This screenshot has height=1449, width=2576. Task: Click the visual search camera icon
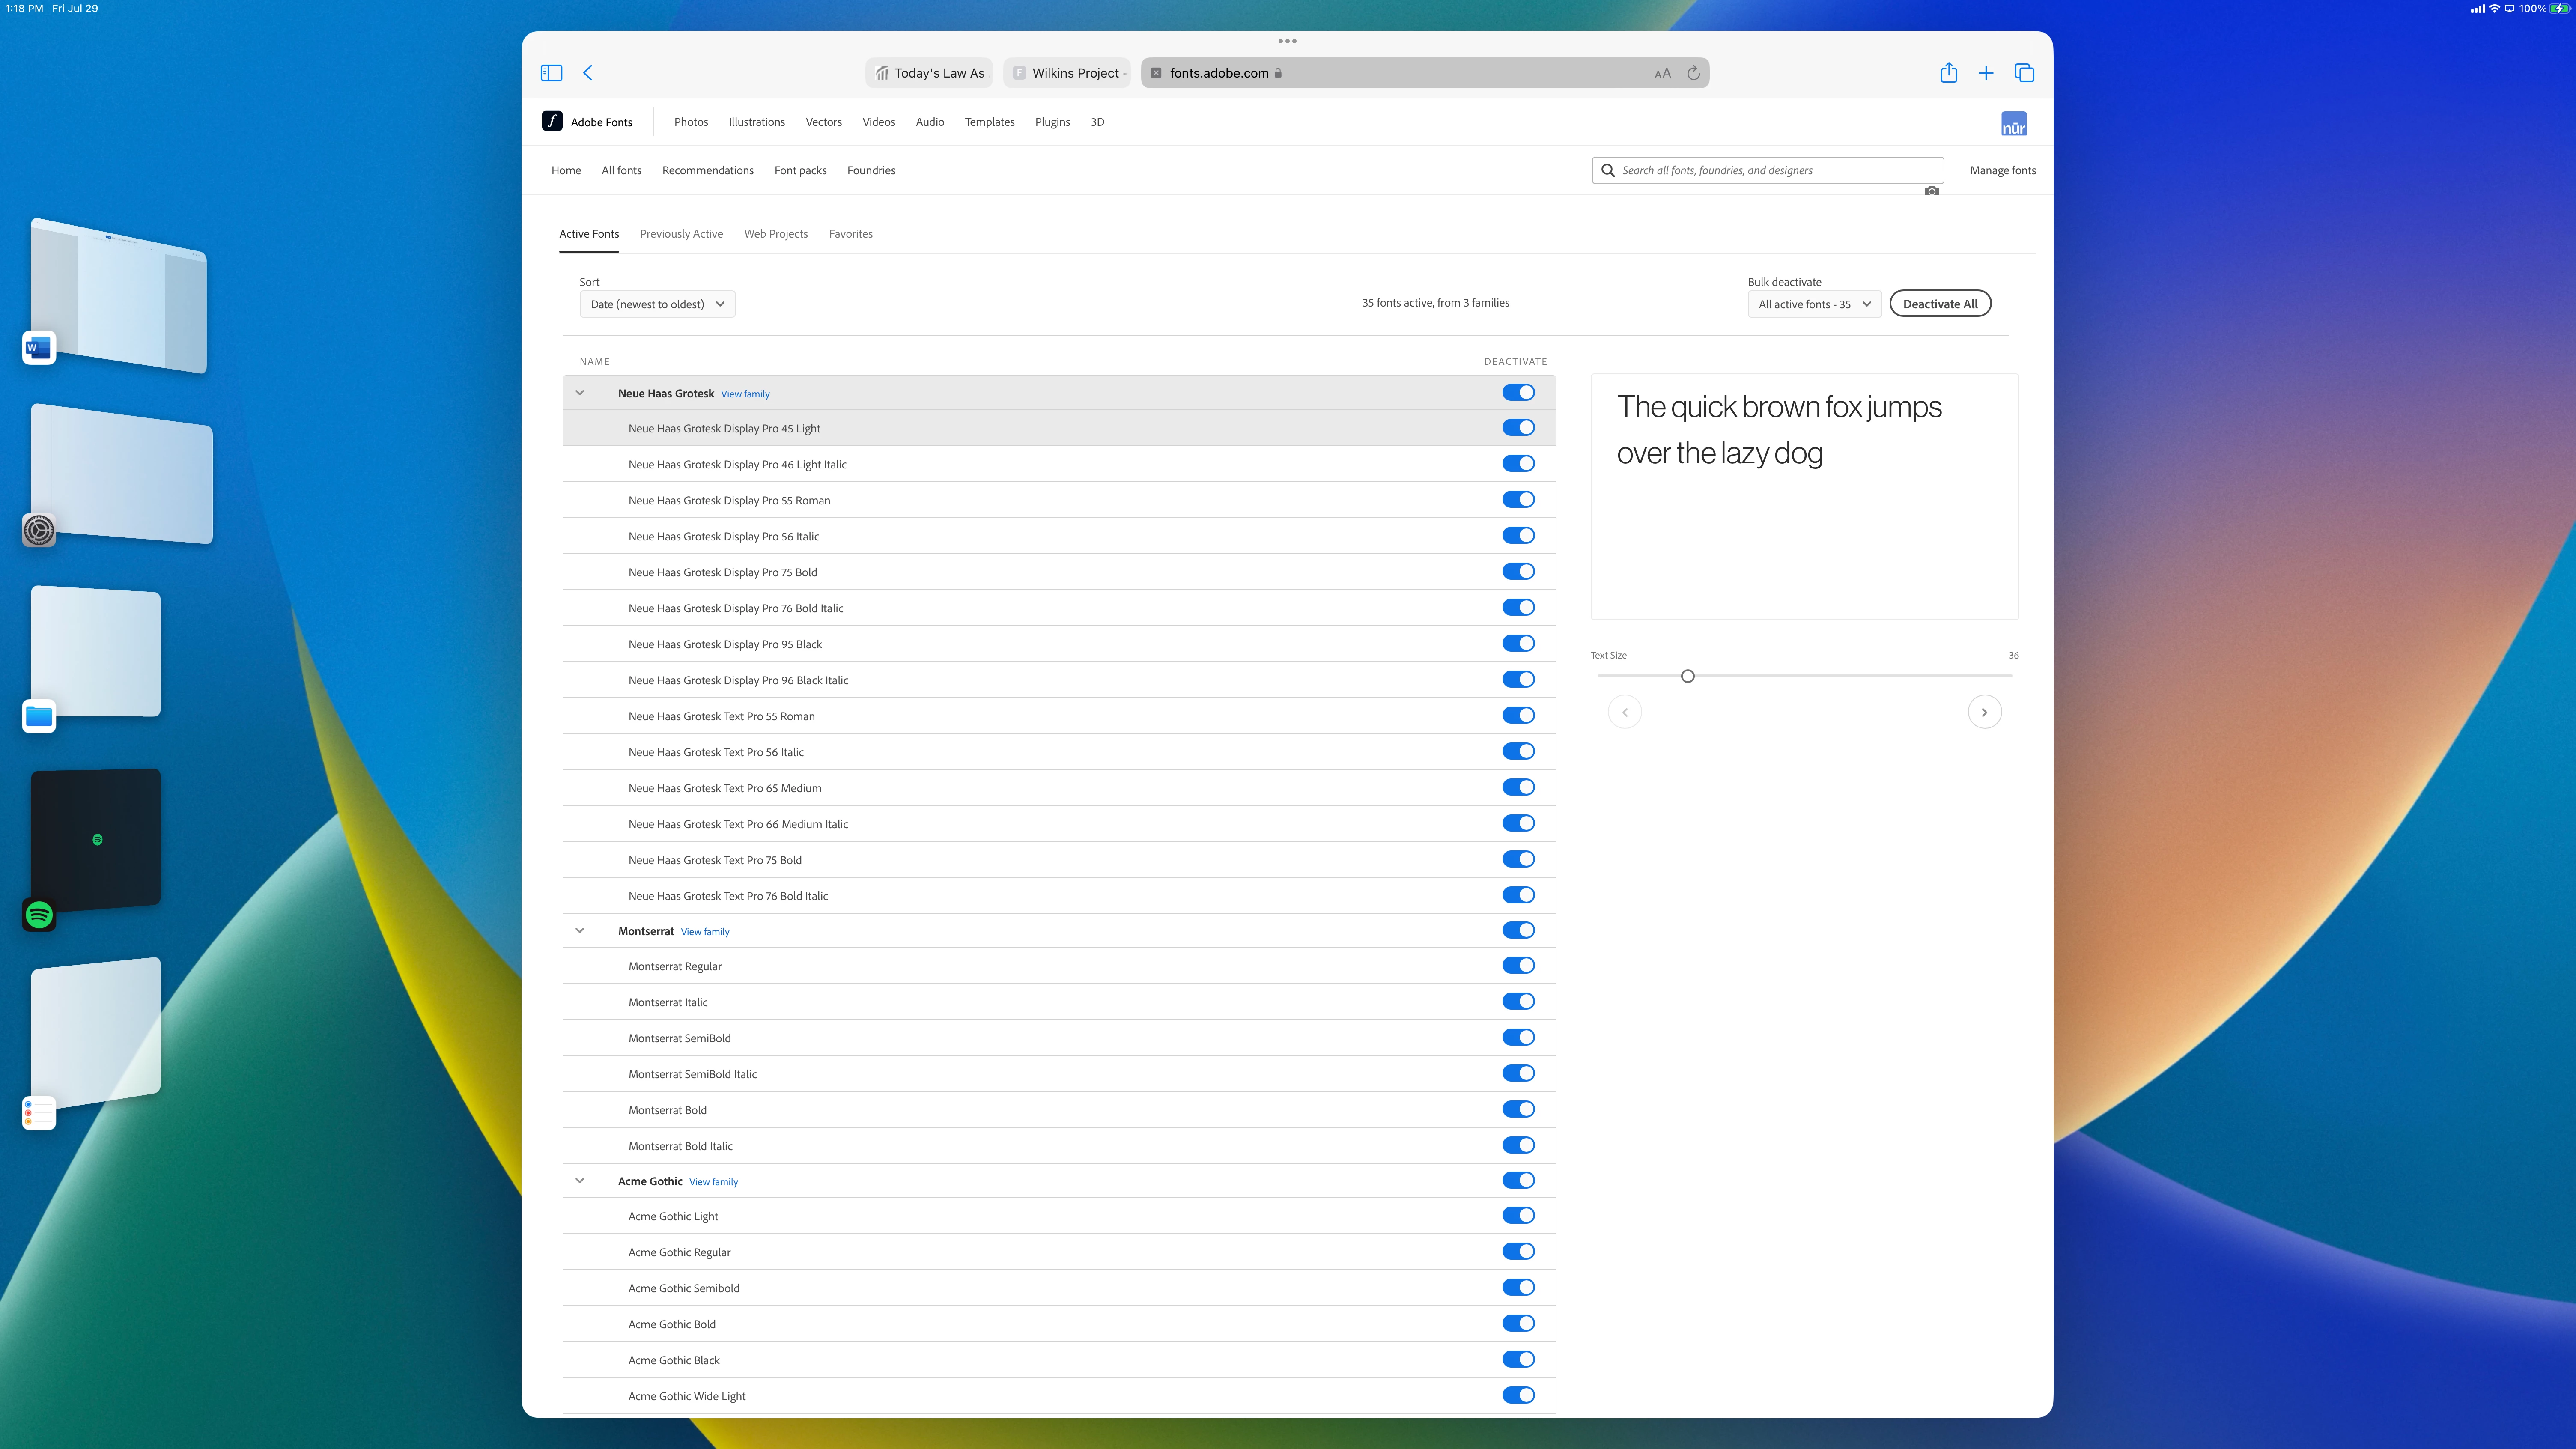pos(1931,191)
